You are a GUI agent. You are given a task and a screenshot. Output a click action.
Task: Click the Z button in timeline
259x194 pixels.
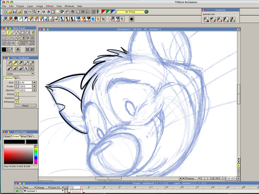click(66, 188)
